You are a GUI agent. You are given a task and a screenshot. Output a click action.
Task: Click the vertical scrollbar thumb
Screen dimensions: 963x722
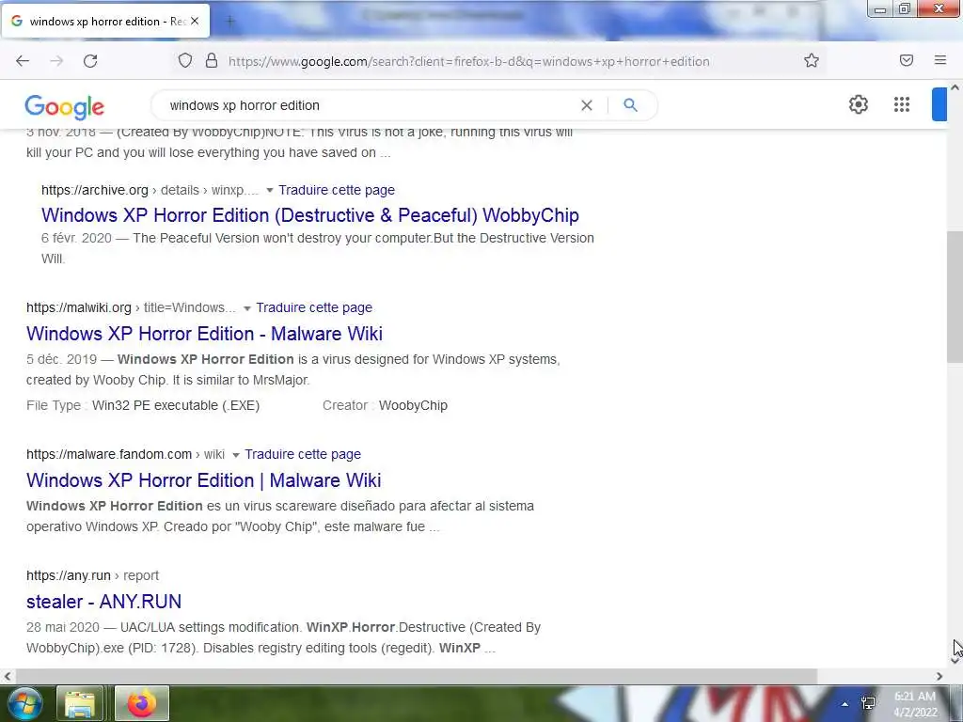tap(955, 297)
